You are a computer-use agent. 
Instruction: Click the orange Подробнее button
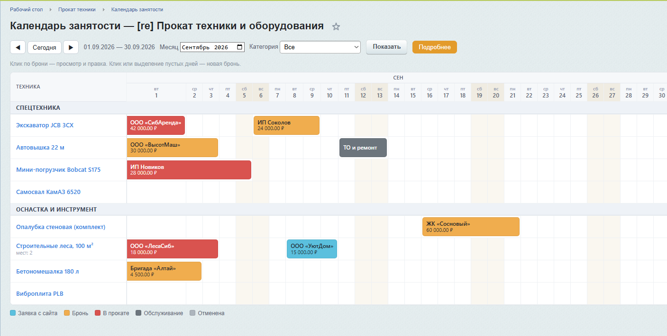(435, 47)
